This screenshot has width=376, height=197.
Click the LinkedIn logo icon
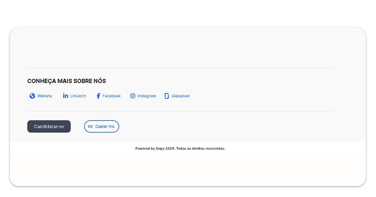tap(65, 96)
